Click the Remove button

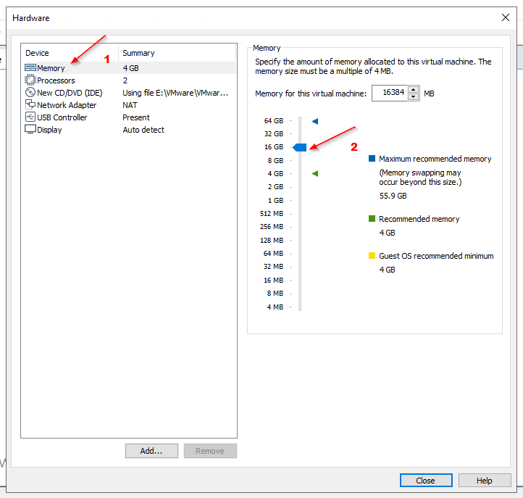[x=210, y=451]
